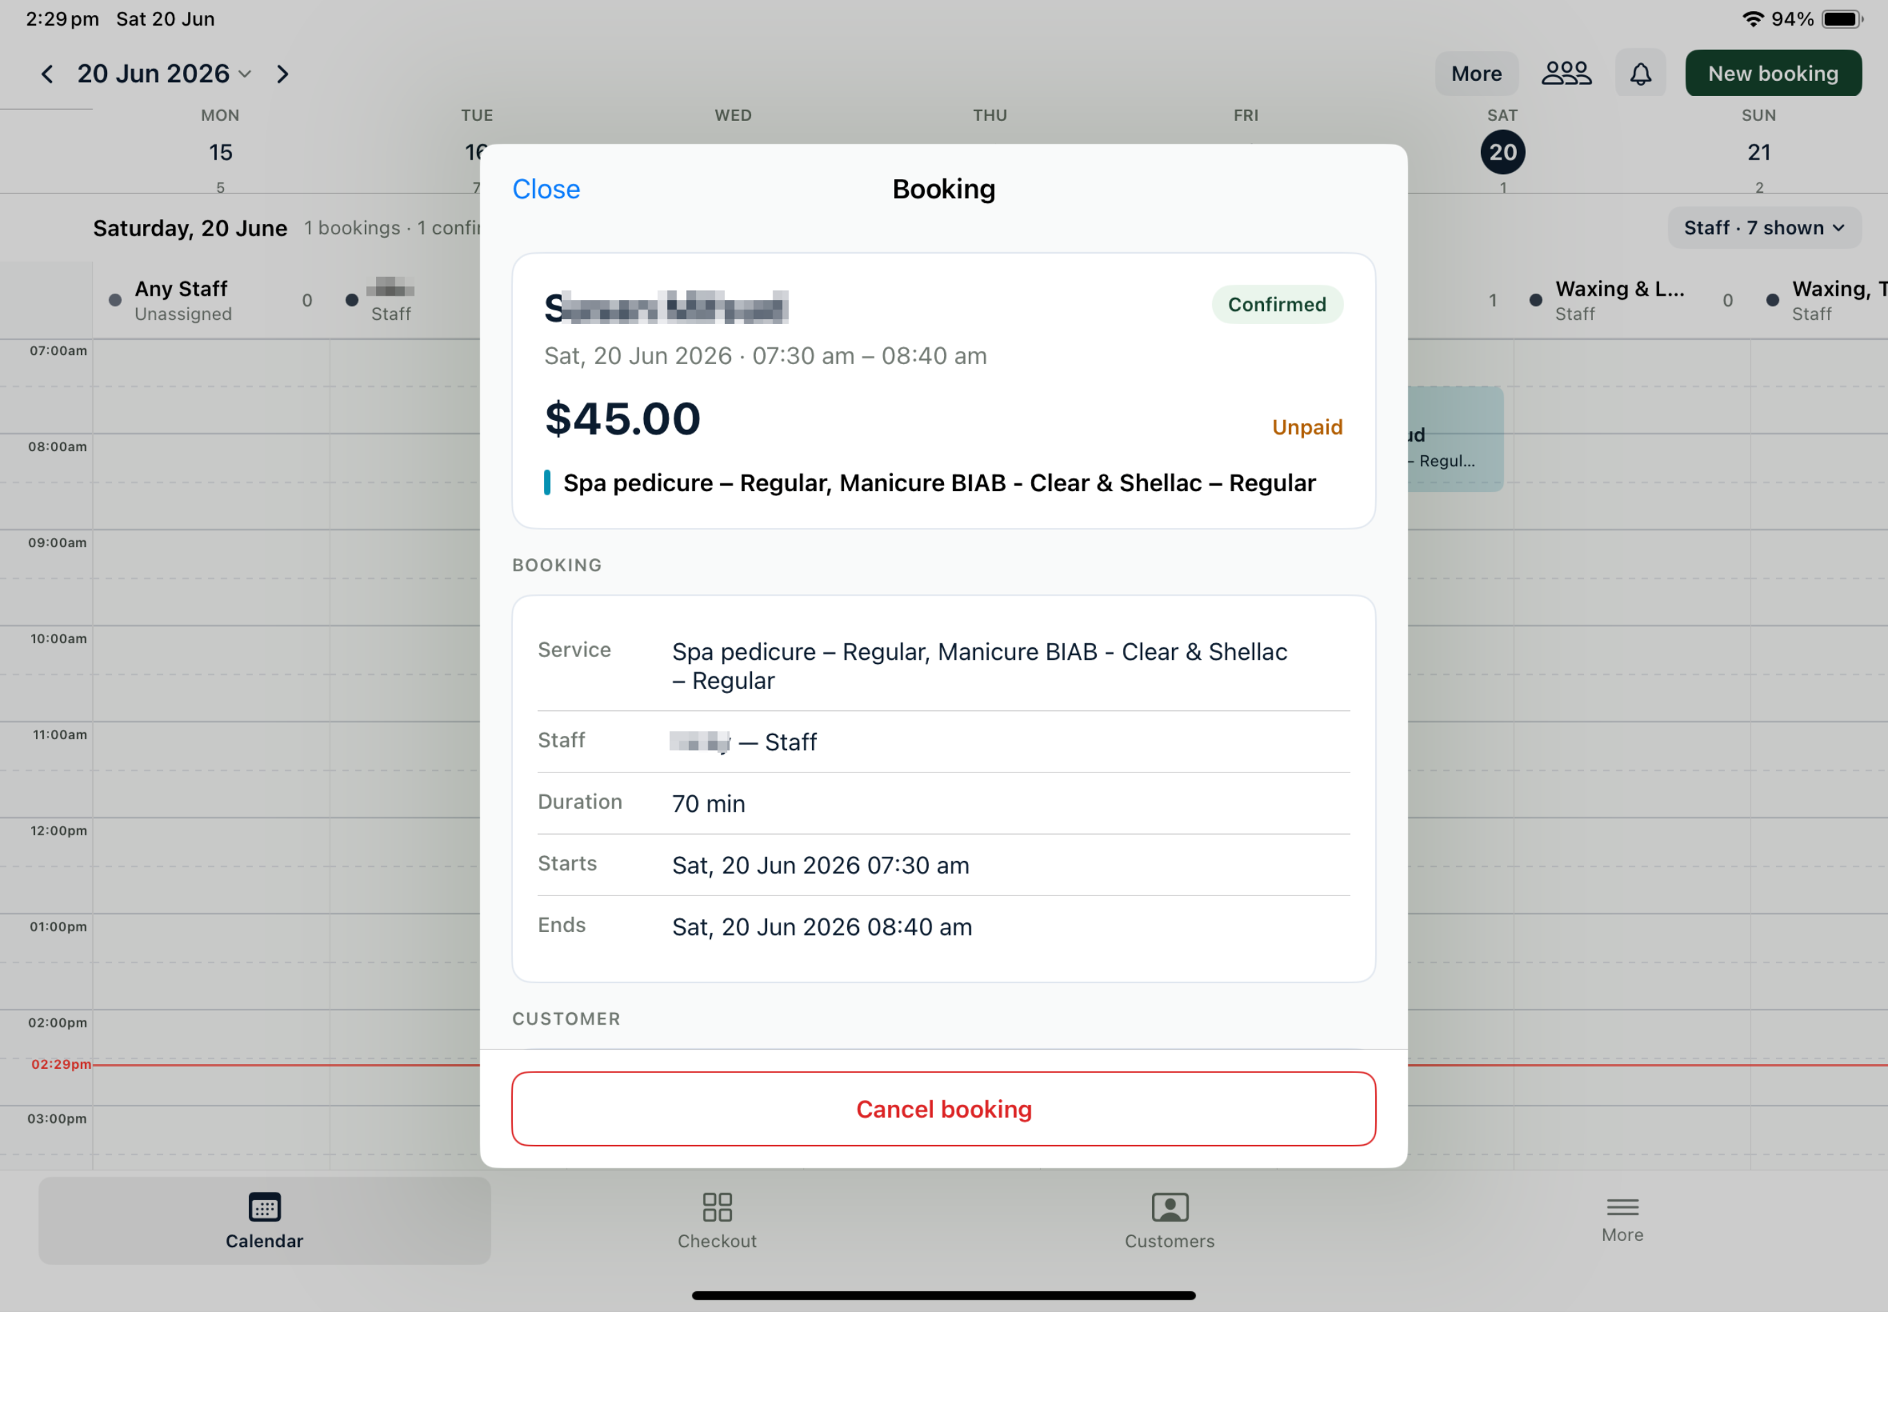The height and width of the screenshot is (1415, 1888).
Task: Select Monday 15 in week strip
Action: pos(220,152)
